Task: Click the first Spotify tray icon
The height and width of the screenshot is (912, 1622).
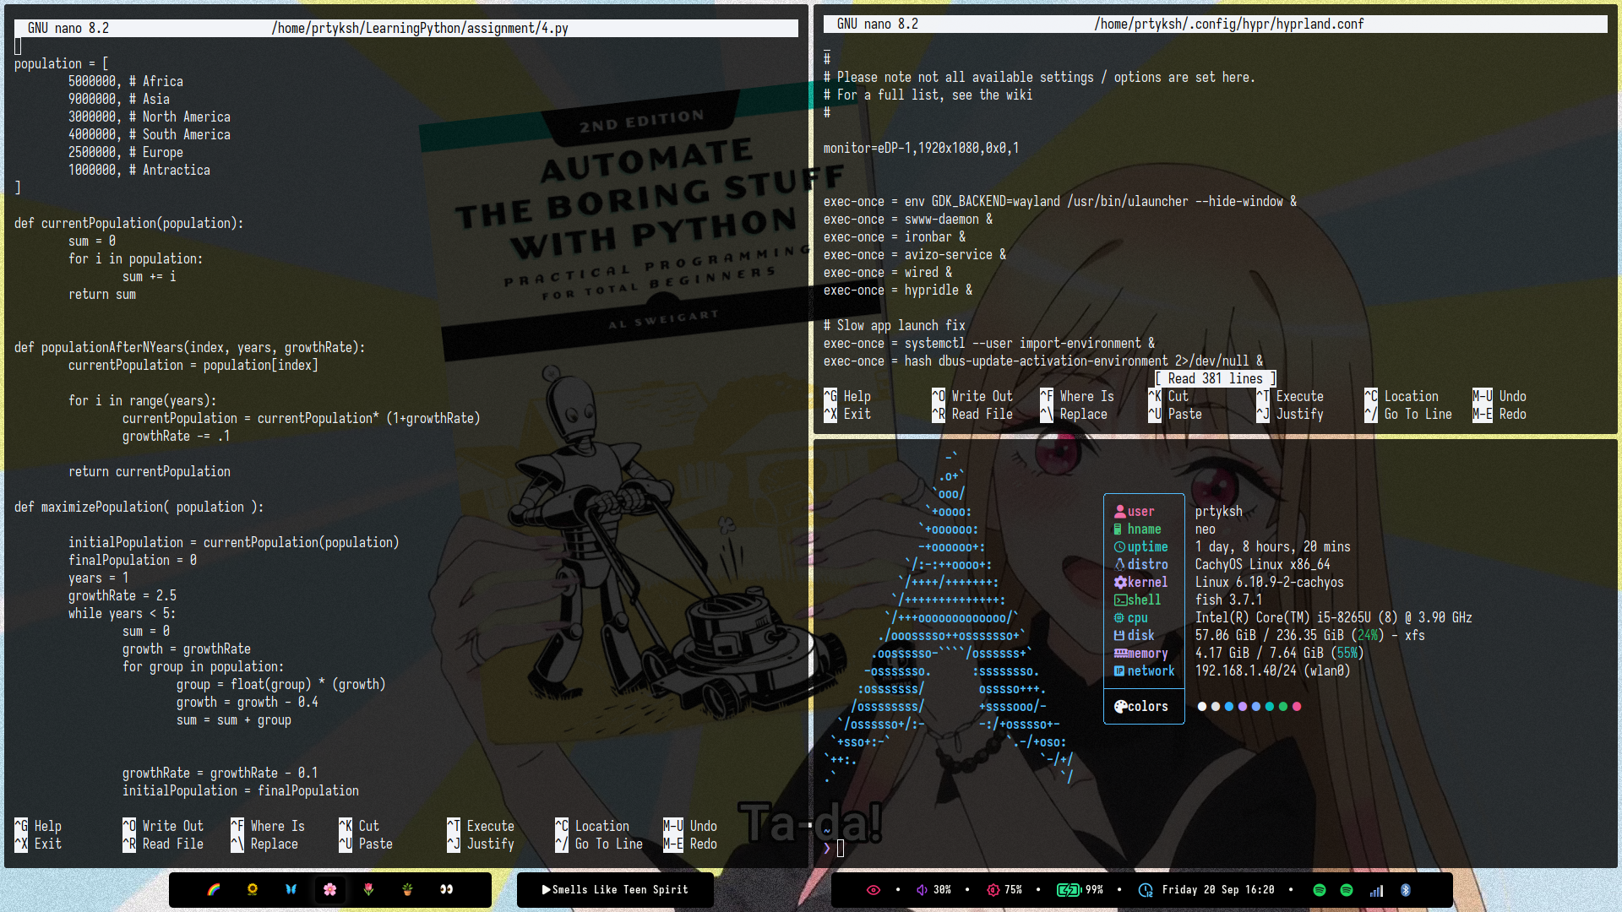Action: (1320, 890)
